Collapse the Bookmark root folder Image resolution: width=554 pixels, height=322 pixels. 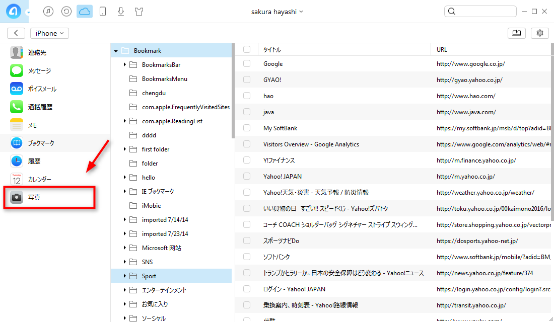[116, 51]
